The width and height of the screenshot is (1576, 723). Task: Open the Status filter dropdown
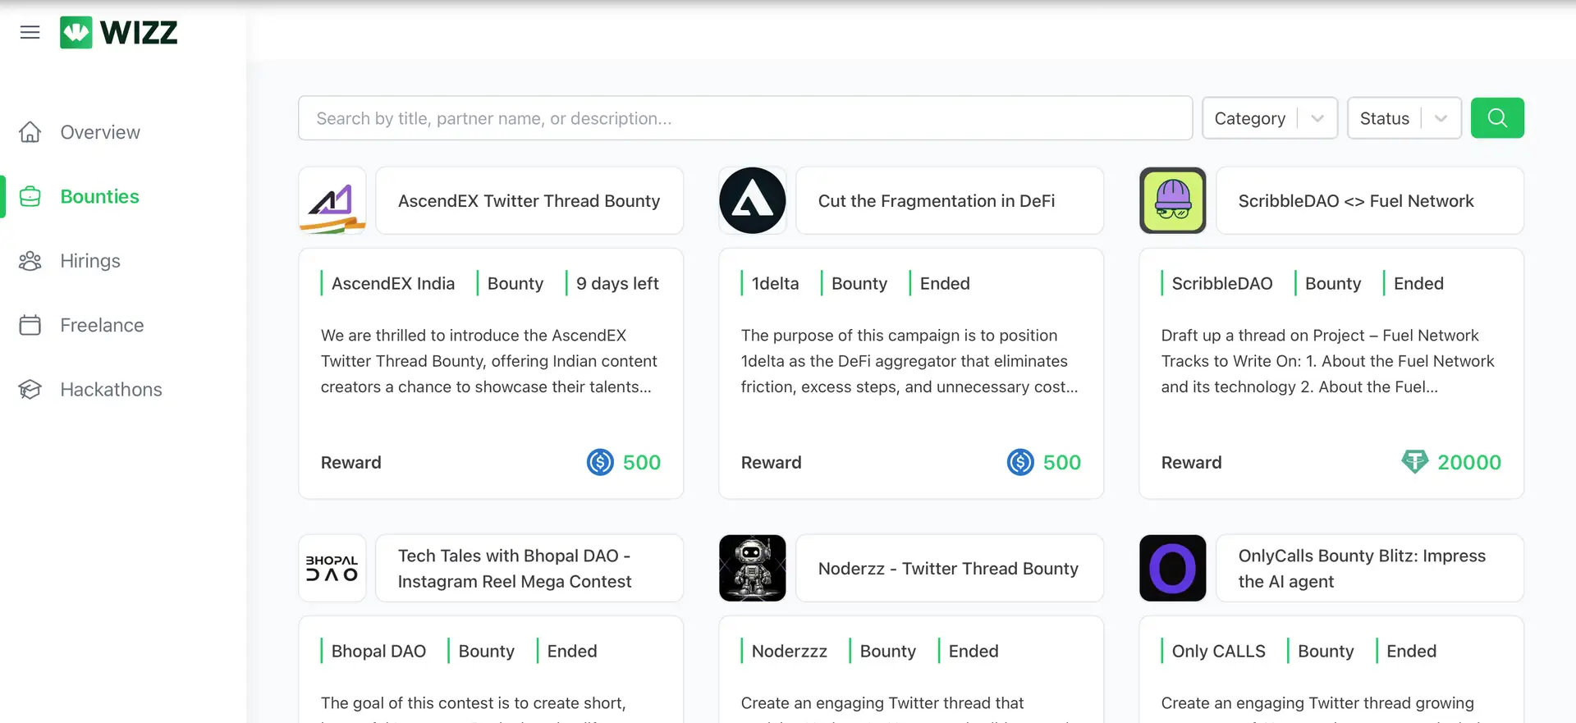point(1404,118)
